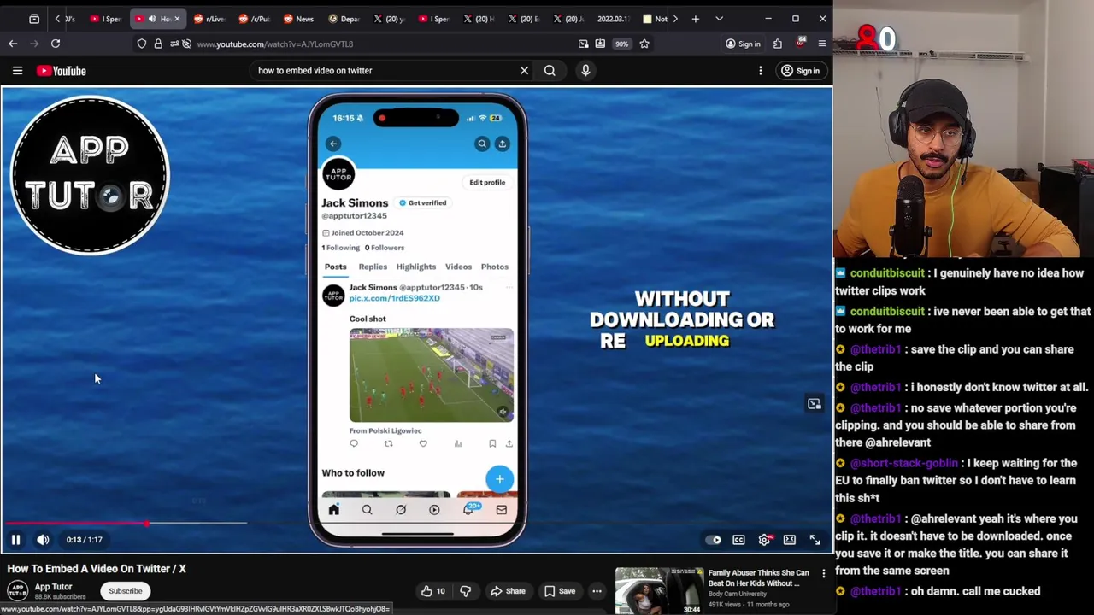1094x615 pixels.
Task: Search with voice microphone button
Action: click(x=585, y=71)
